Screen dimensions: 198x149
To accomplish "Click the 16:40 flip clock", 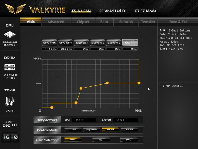I will pos(10,137).
